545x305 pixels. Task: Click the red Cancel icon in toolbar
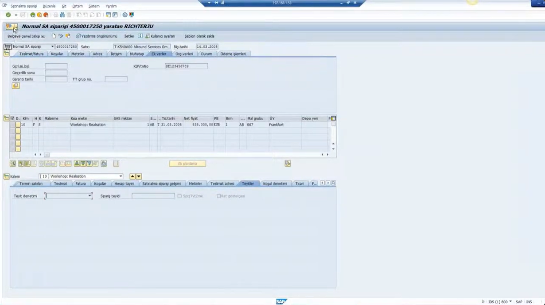pyautogui.click(x=46, y=15)
